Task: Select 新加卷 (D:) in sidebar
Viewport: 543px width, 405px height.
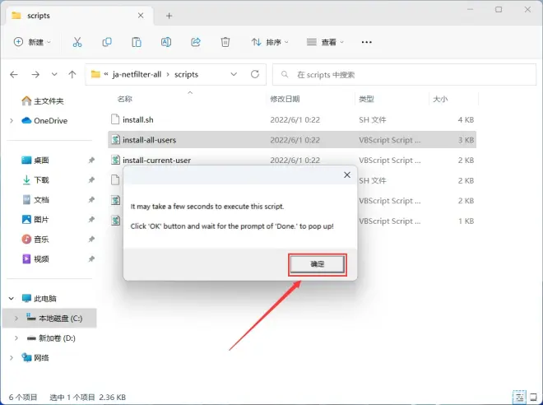Action: tap(51, 337)
